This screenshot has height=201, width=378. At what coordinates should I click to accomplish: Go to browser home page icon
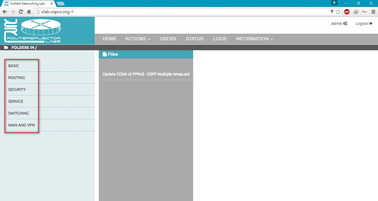(x=29, y=12)
